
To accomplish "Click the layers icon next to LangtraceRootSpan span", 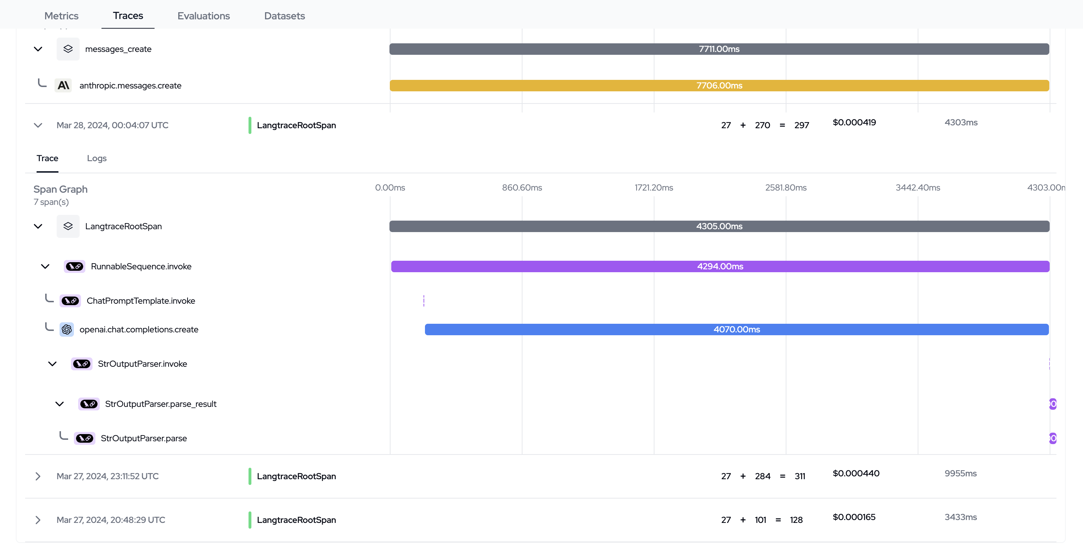I will tap(68, 226).
